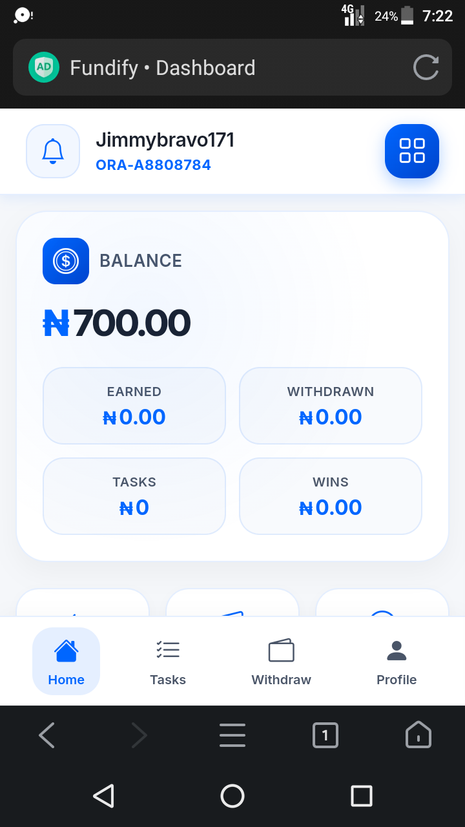Open notifications via the bell icon
Image resolution: width=465 pixels, height=827 pixels.
pos(53,151)
